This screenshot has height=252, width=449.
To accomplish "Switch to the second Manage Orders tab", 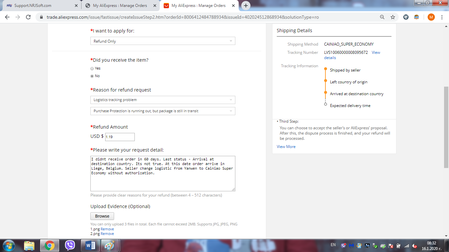I will (198, 6).
